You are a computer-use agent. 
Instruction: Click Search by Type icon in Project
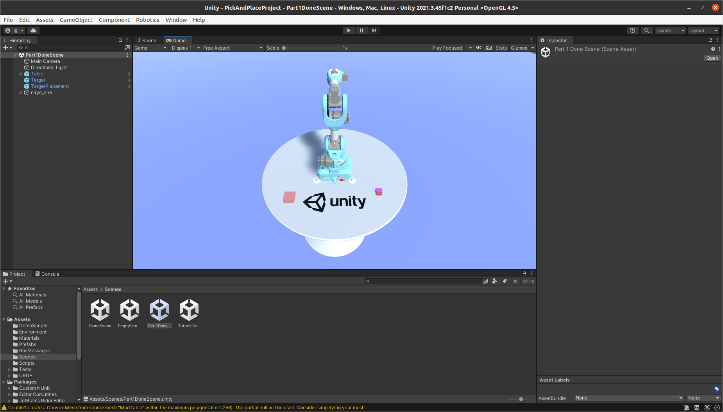click(x=495, y=281)
